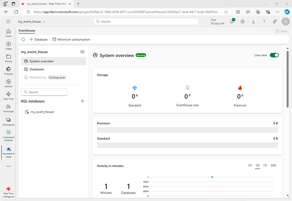Select the 1H activity time range
The height and width of the screenshot is (201, 292).
click(x=250, y=166)
